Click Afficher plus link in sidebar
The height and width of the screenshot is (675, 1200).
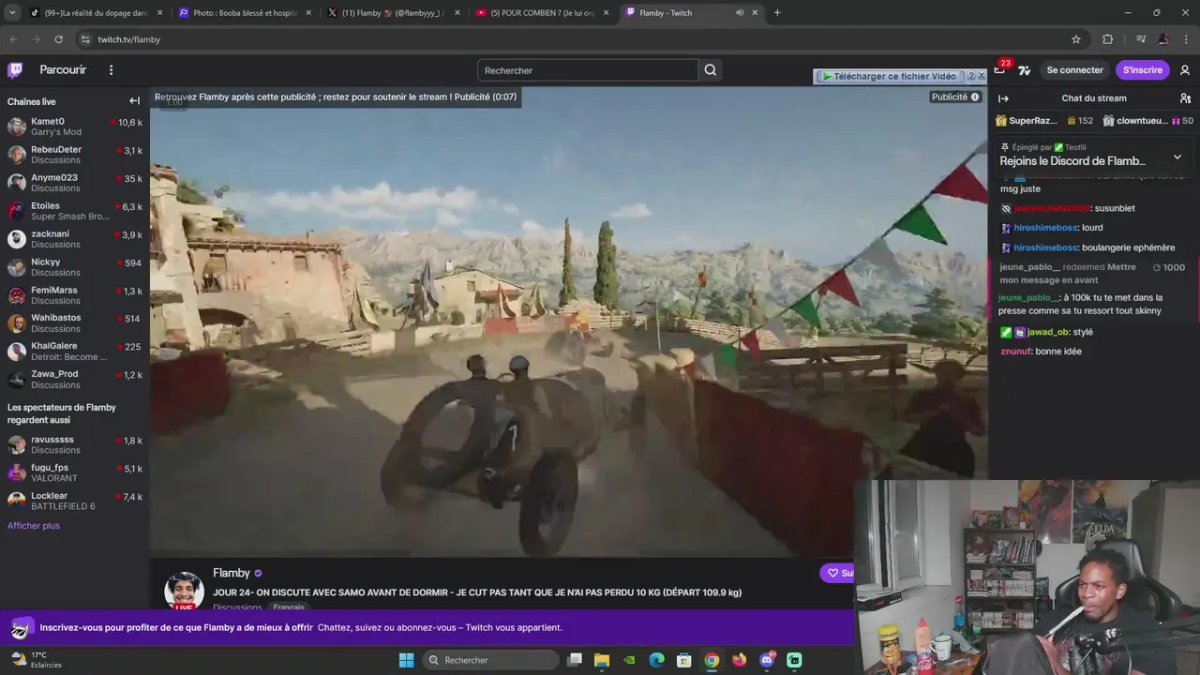tap(34, 526)
